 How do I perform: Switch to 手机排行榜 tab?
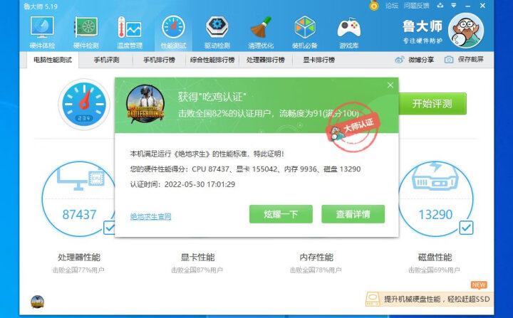[160, 60]
